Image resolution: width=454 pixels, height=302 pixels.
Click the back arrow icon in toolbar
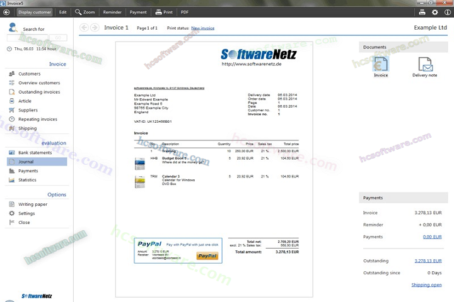[6, 12]
